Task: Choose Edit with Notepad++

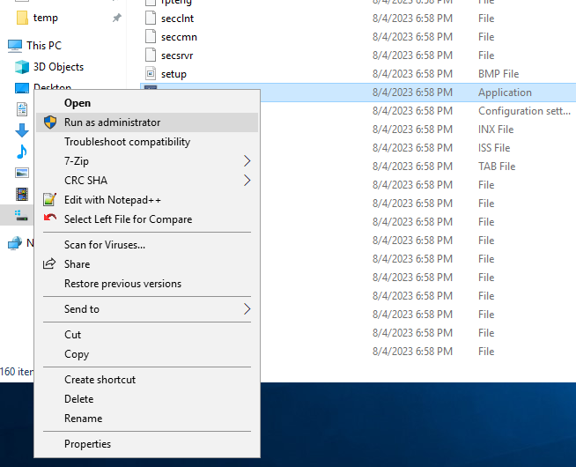Action: 147,200
